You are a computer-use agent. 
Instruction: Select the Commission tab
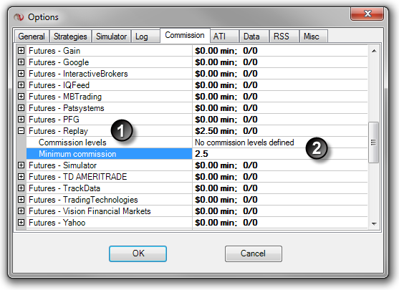(x=185, y=35)
